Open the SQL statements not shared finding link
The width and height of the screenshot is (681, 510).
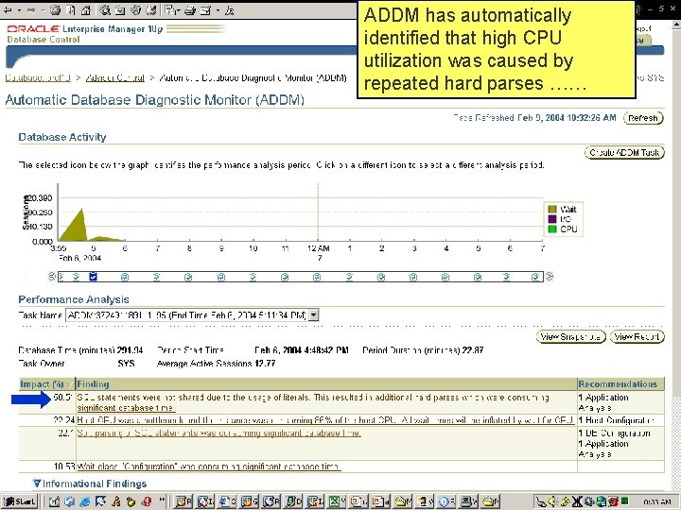[313, 402]
